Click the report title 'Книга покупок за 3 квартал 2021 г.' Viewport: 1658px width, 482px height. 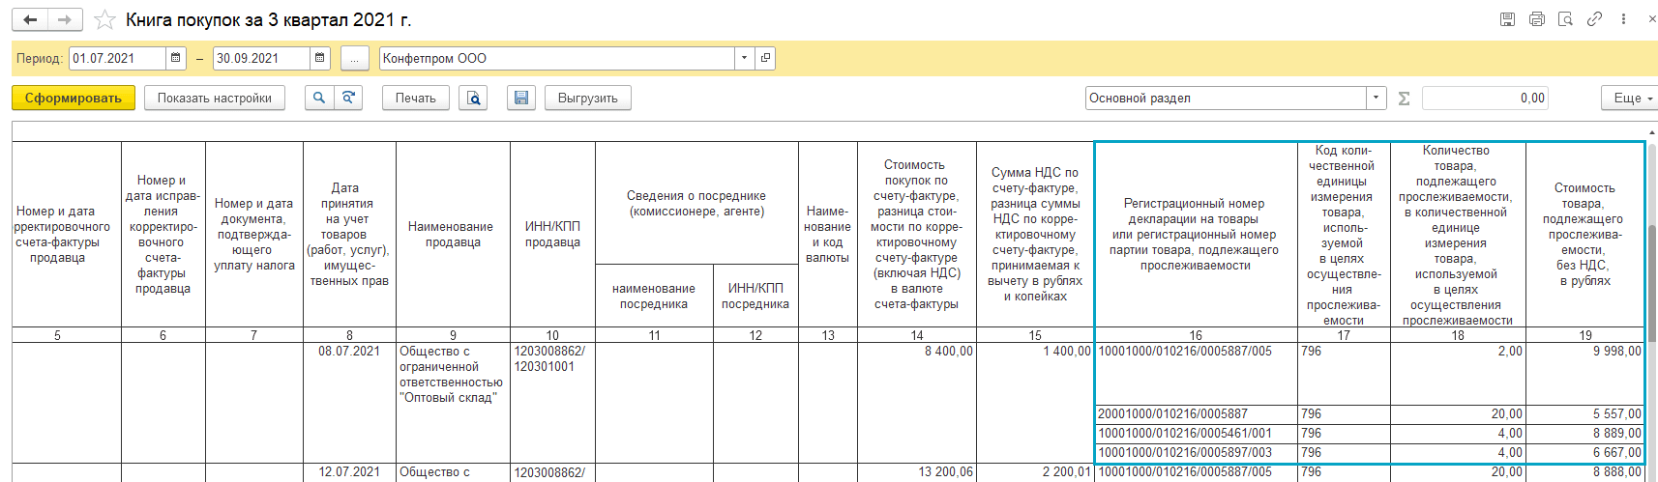268,19
